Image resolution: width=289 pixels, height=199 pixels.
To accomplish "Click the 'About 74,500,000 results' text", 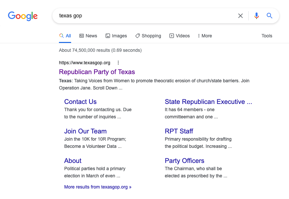I will [x=100, y=50].
